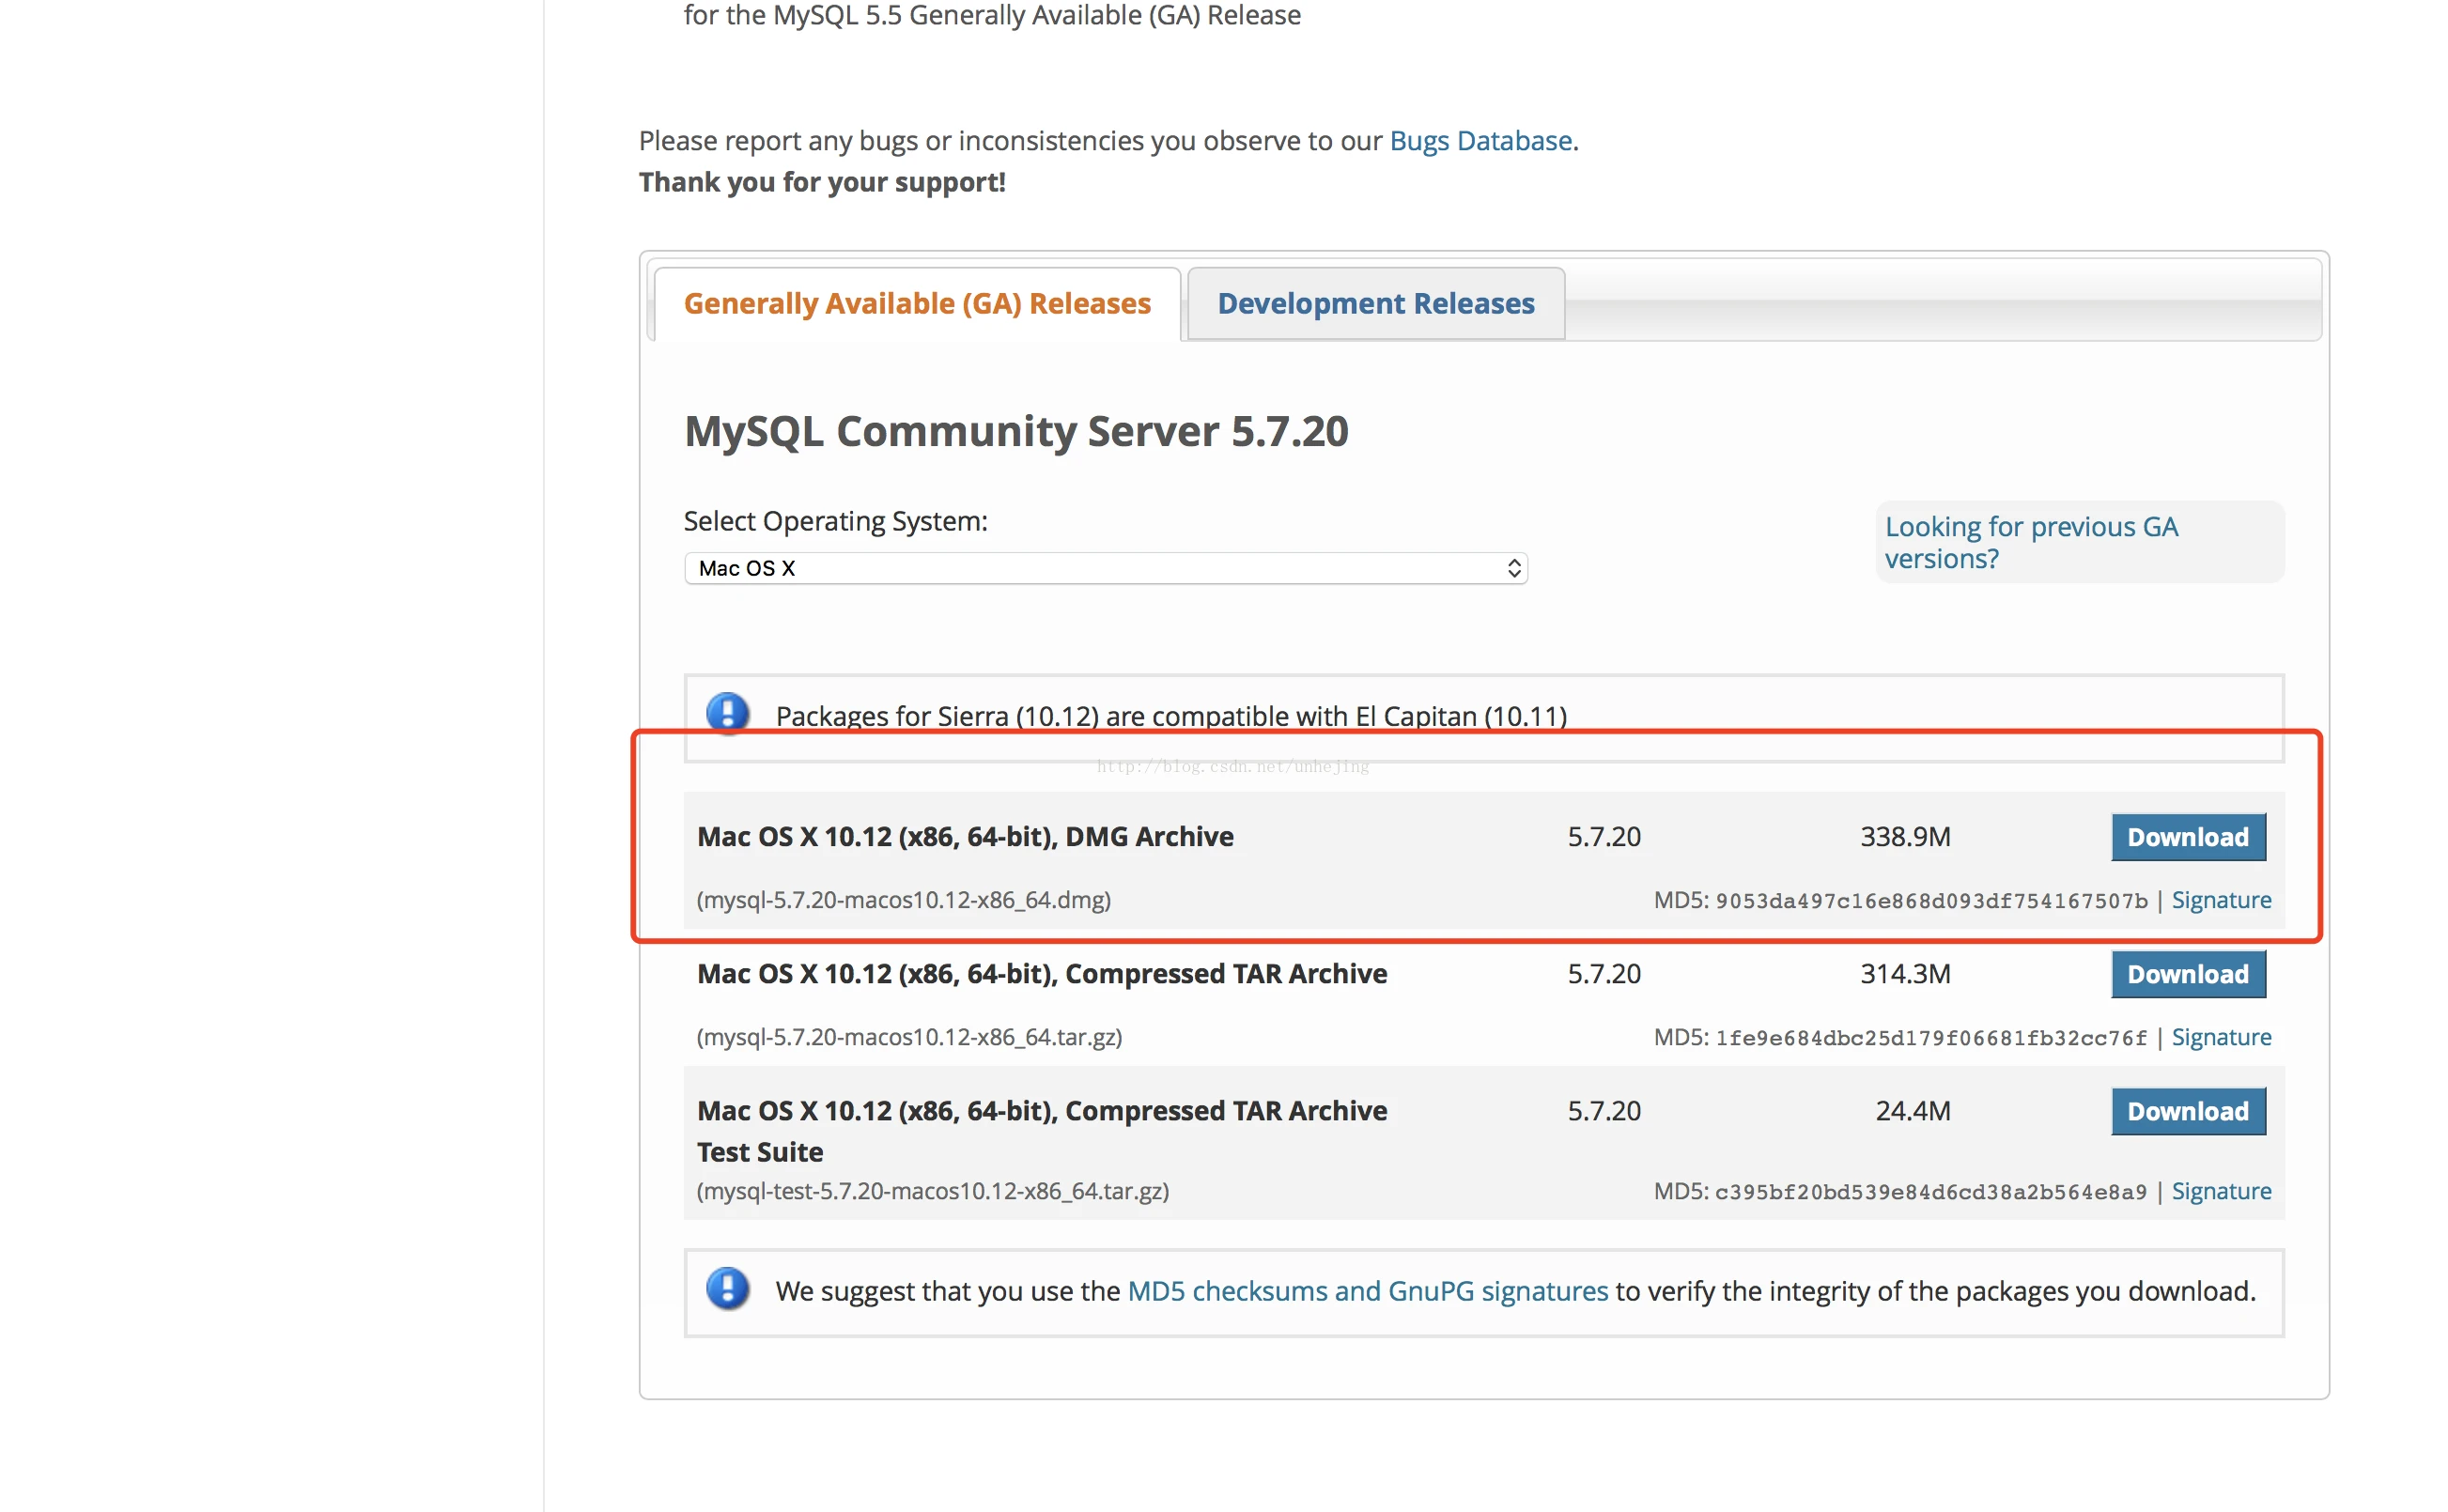Switch to Development Releases tab
2448x1512 pixels.
1375,303
